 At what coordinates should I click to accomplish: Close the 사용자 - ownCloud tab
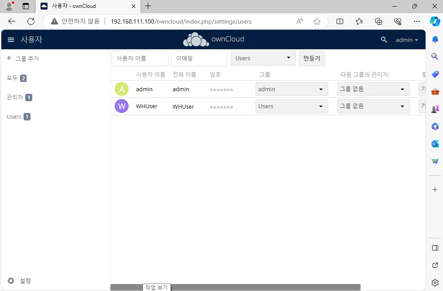pos(133,6)
